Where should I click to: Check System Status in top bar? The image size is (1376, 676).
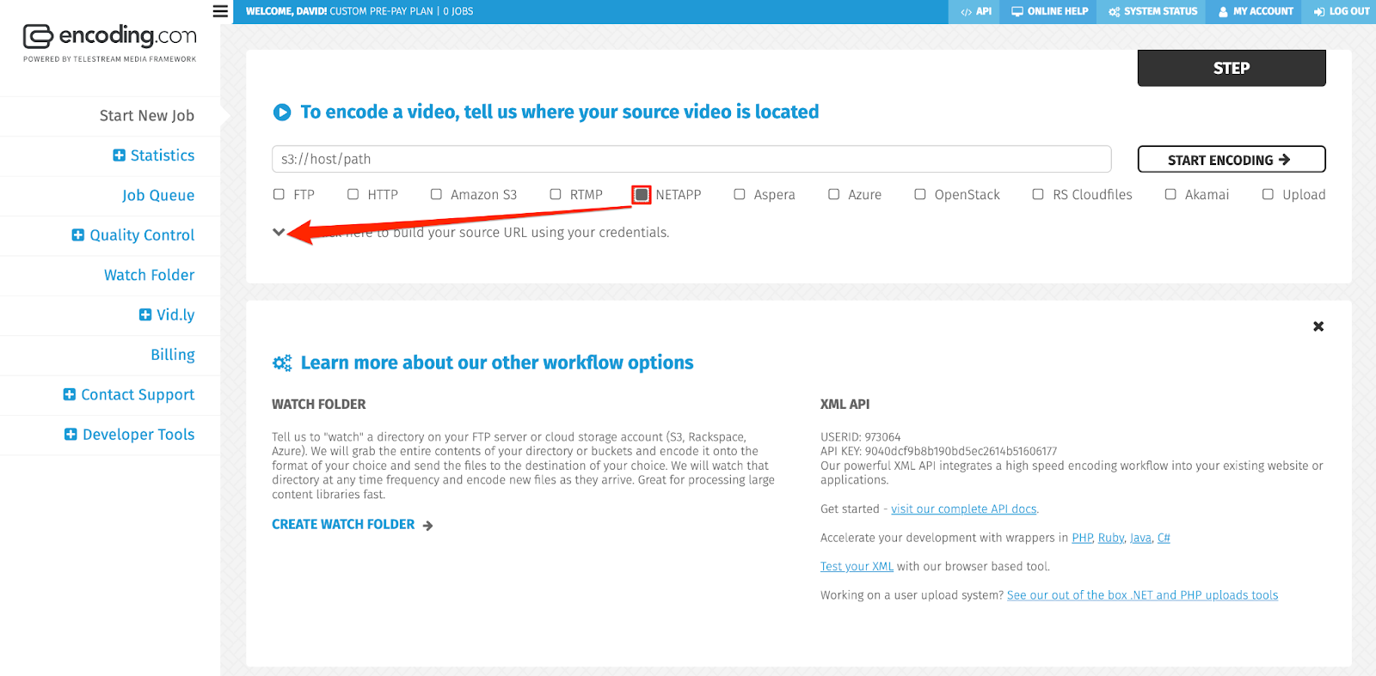(1152, 12)
